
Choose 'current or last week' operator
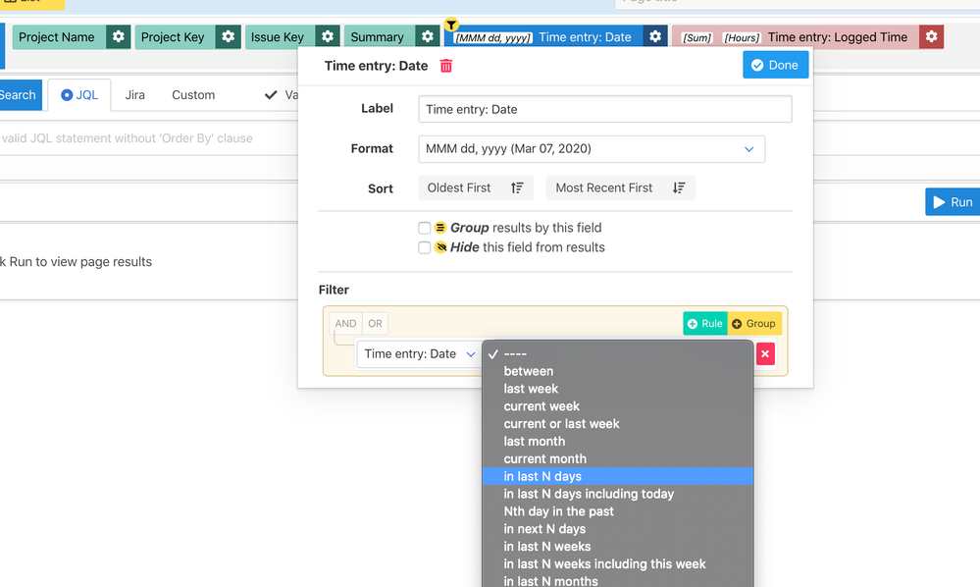(617, 424)
